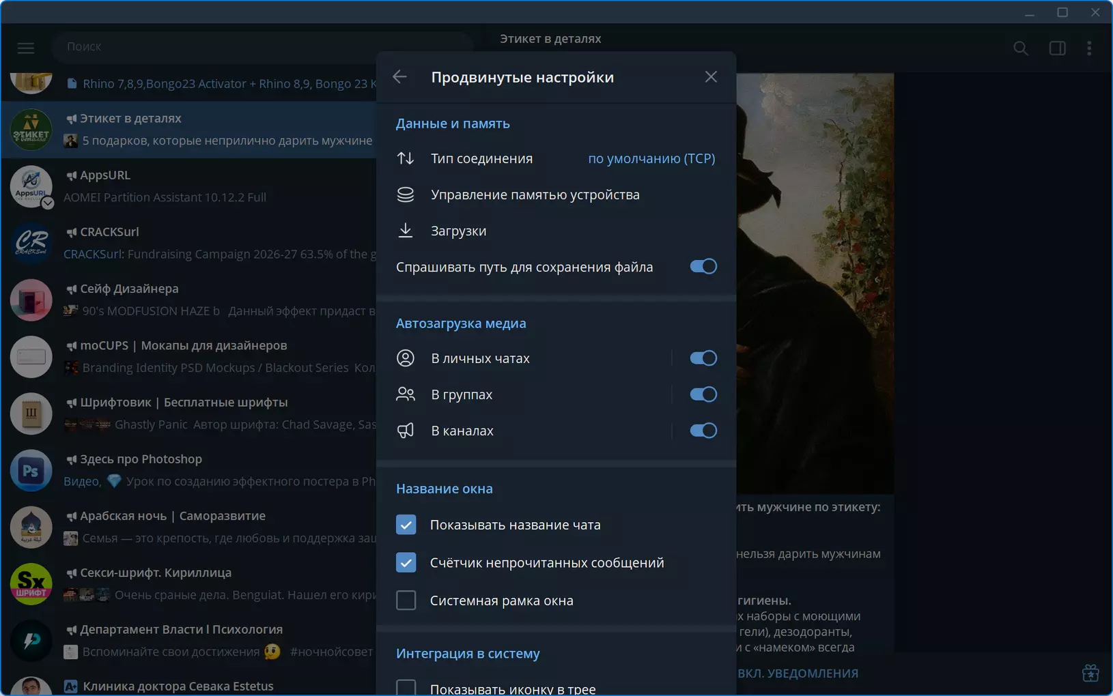Image resolution: width=1113 pixels, height=696 pixels.
Task: Open В личных чатах autoload settings
Action: (x=524, y=358)
